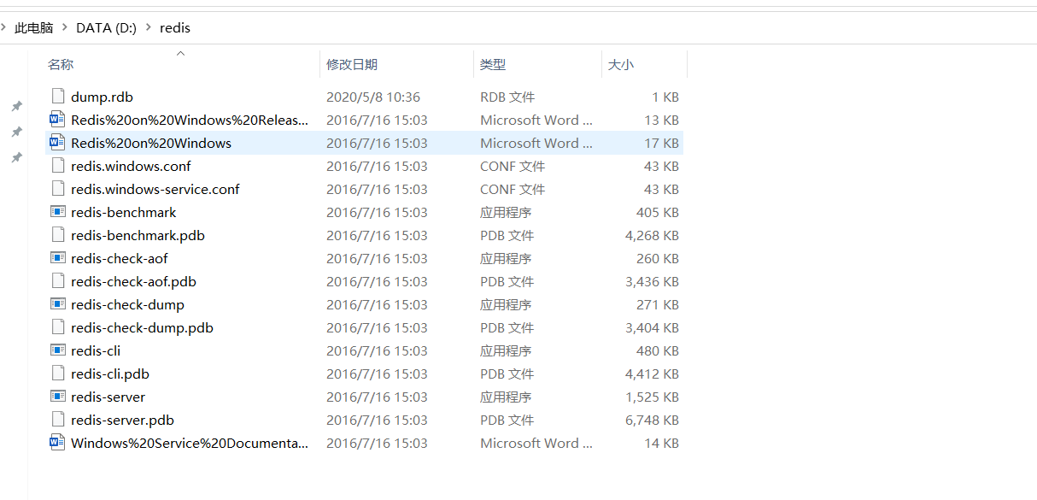The width and height of the screenshot is (1037, 500).
Task: Click the redis-server application icon
Action: coord(58,397)
